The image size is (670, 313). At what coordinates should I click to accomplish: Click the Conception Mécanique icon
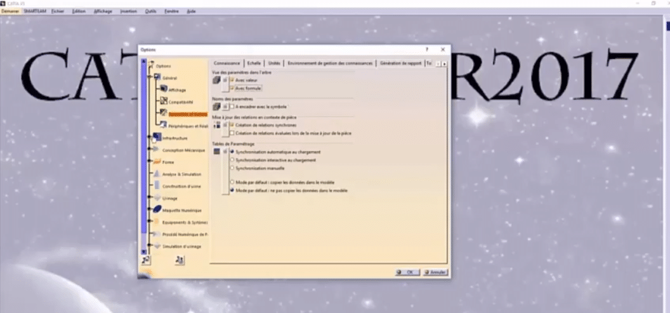click(157, 150)
